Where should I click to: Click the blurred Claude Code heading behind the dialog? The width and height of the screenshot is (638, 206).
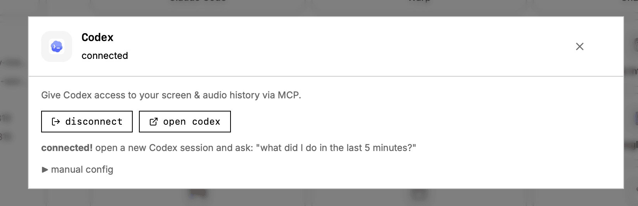tap(198, 2)
